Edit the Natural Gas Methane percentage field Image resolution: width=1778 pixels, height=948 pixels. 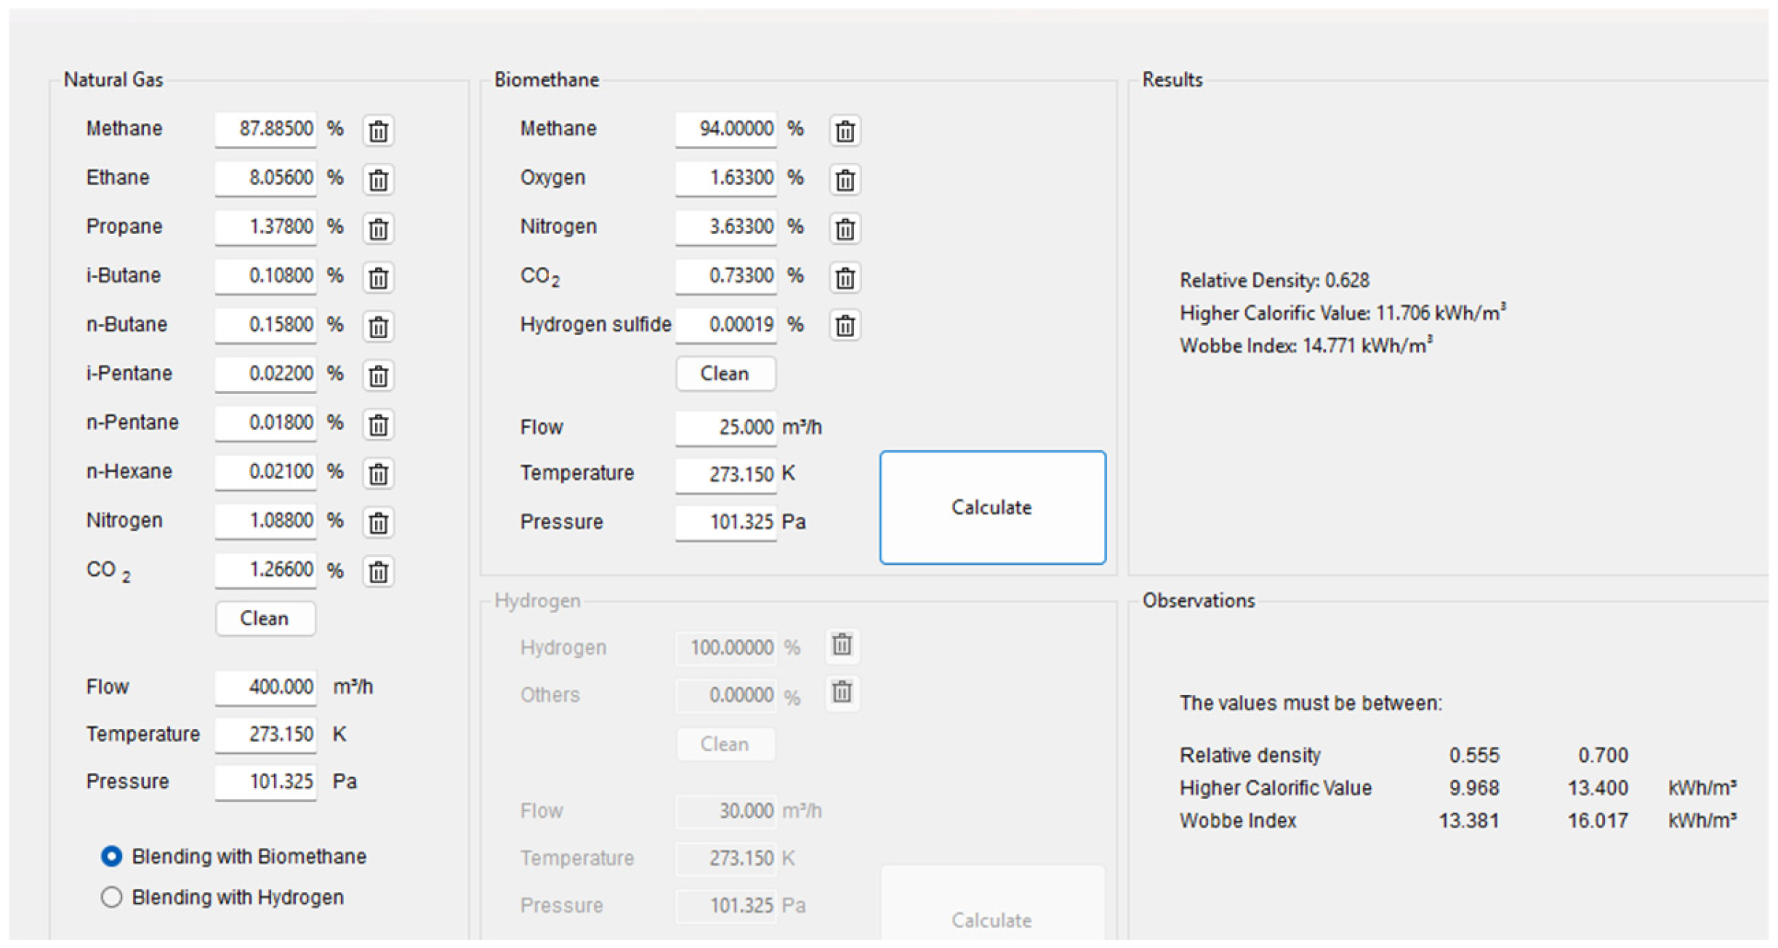266,129
